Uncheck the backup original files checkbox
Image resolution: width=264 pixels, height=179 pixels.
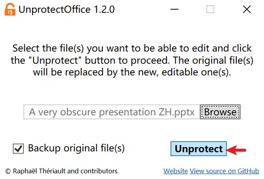click(18, 149)
